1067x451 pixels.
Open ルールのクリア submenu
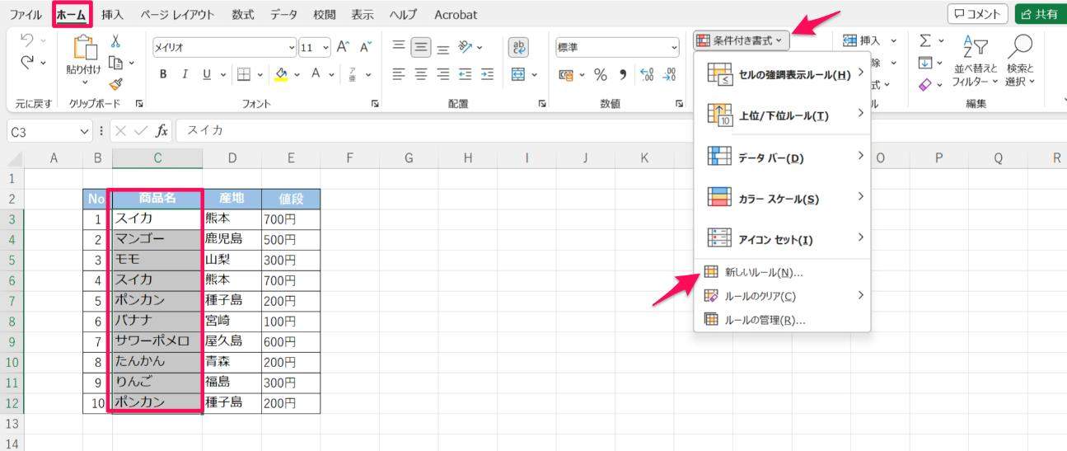point(783,295)
